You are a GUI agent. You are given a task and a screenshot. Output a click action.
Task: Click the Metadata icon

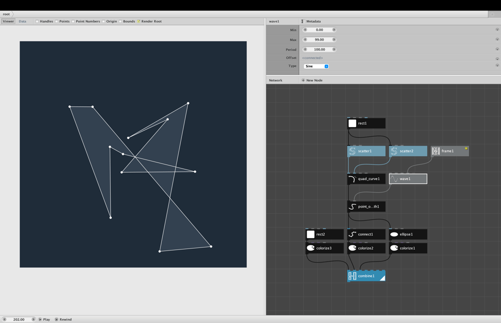[303, 21]
